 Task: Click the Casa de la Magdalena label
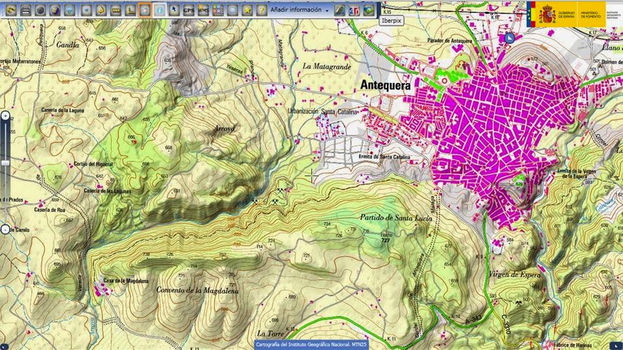click(x=126, y=281)
